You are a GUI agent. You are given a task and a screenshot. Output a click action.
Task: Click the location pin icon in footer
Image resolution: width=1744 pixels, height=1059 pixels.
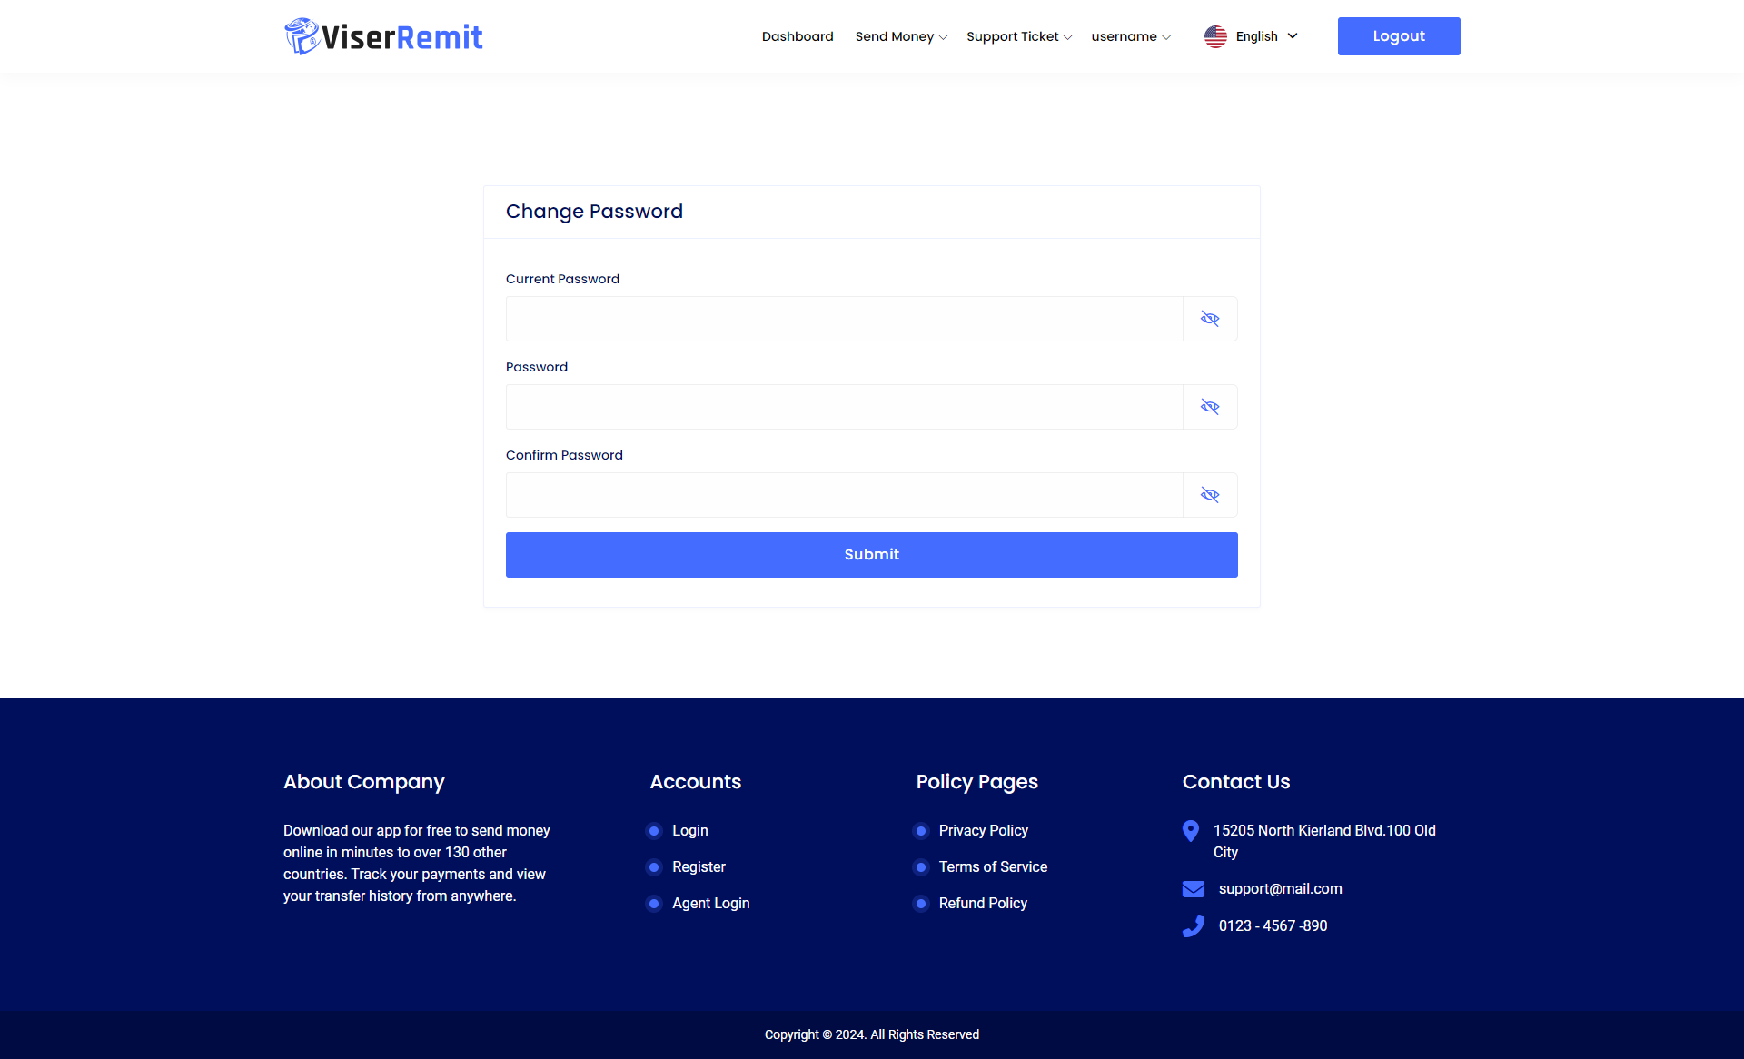pyautogui.click(x=1191, y=831)
